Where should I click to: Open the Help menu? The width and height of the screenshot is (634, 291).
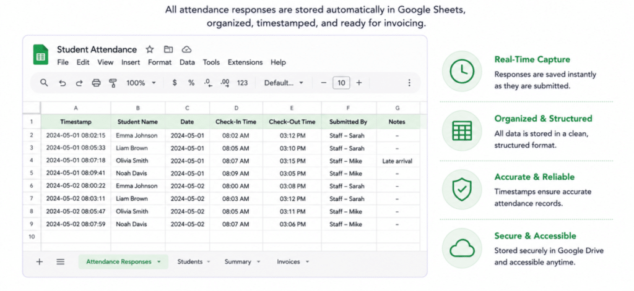278,62
